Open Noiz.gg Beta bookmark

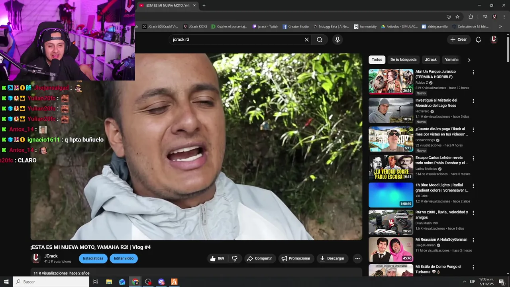tap(331, 27)
